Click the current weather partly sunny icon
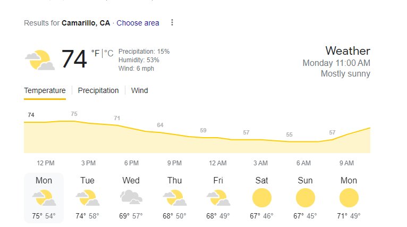 pyautogui.click(x=40, y=60)
